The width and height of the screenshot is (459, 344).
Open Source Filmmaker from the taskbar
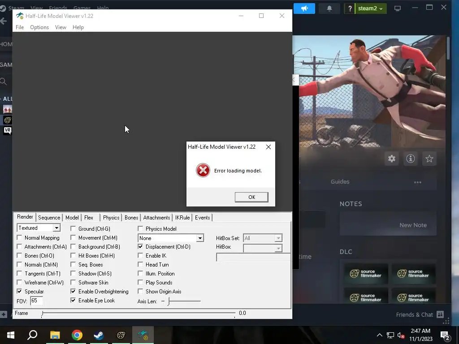121,335
